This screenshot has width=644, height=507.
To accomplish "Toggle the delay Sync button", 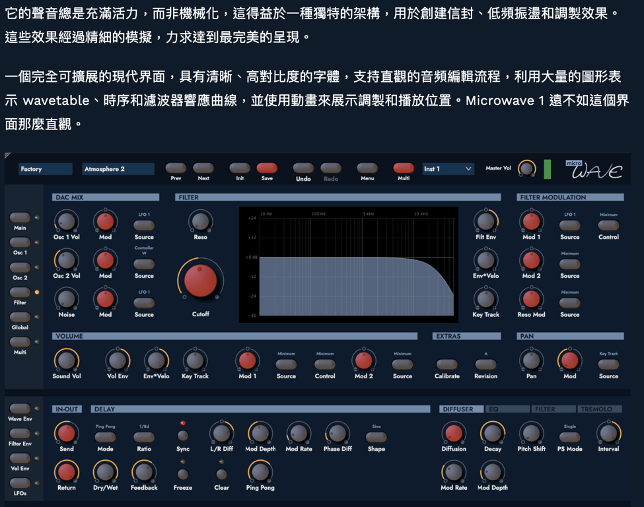I will pyautogui.click(x=182, y=436).
